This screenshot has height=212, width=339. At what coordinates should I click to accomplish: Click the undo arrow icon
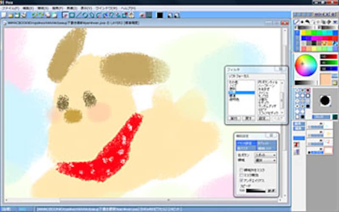[x=35, y=15]
